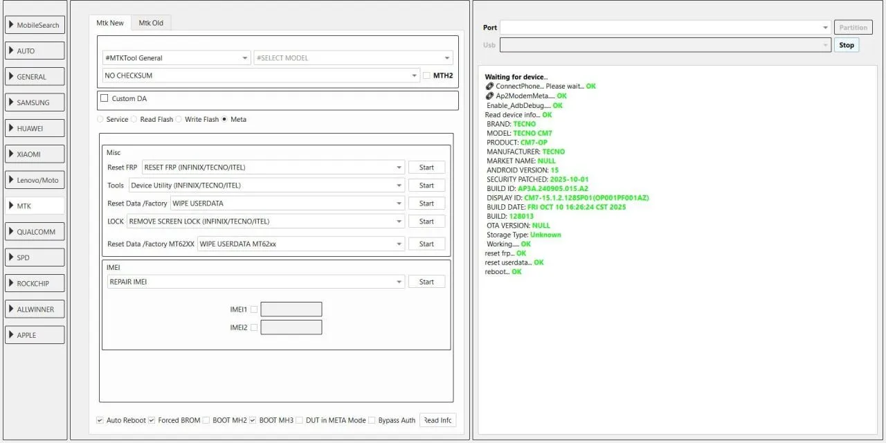Open the ROCKCHIP section arrow icon
This screenshot has width=886, height=443.
coord(11,283)
